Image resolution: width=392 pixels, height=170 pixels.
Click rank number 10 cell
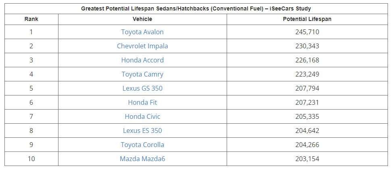[31, 159]
